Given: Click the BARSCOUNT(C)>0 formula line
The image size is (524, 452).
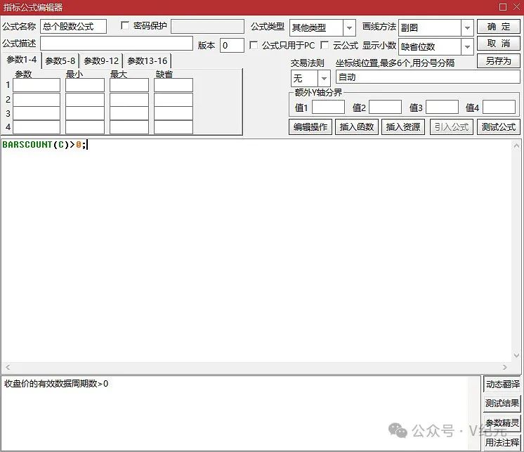Looking at the screenshot, I should point(44,145).
